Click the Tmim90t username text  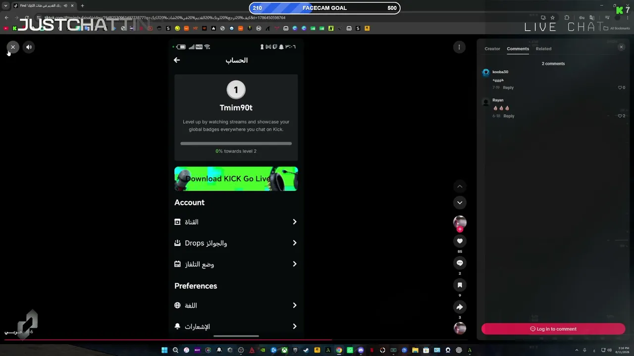coord(236,107)
